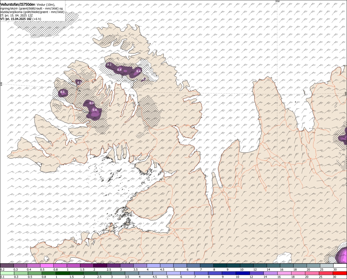This screenshot has width=347, height=279.
Task: Click the dark purple 2 swatch in upper legend
Action: [x=100, y=266]
